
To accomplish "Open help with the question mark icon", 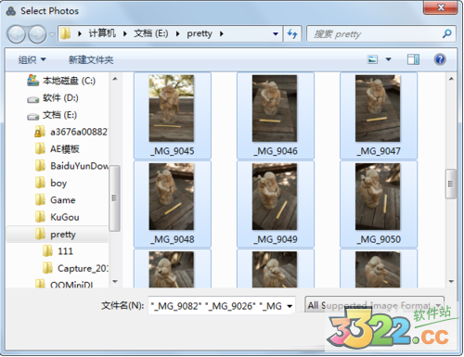I will [440, 59].
